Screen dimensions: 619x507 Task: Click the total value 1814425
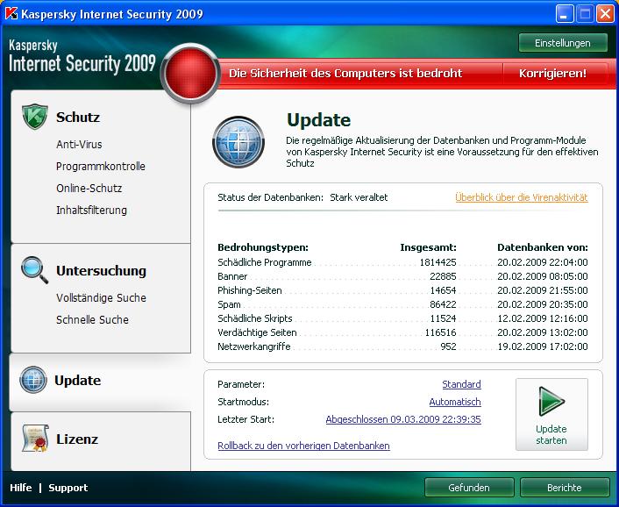click(x=438, y=262)
